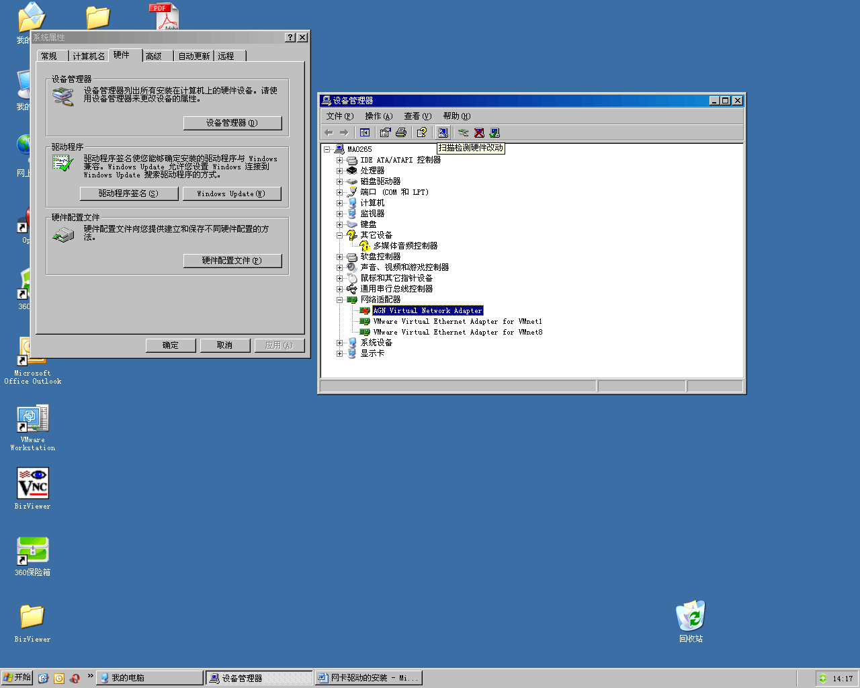Switch to 我的电脑 taskbar button
The image size is (860, 688).
pos(150,678)
